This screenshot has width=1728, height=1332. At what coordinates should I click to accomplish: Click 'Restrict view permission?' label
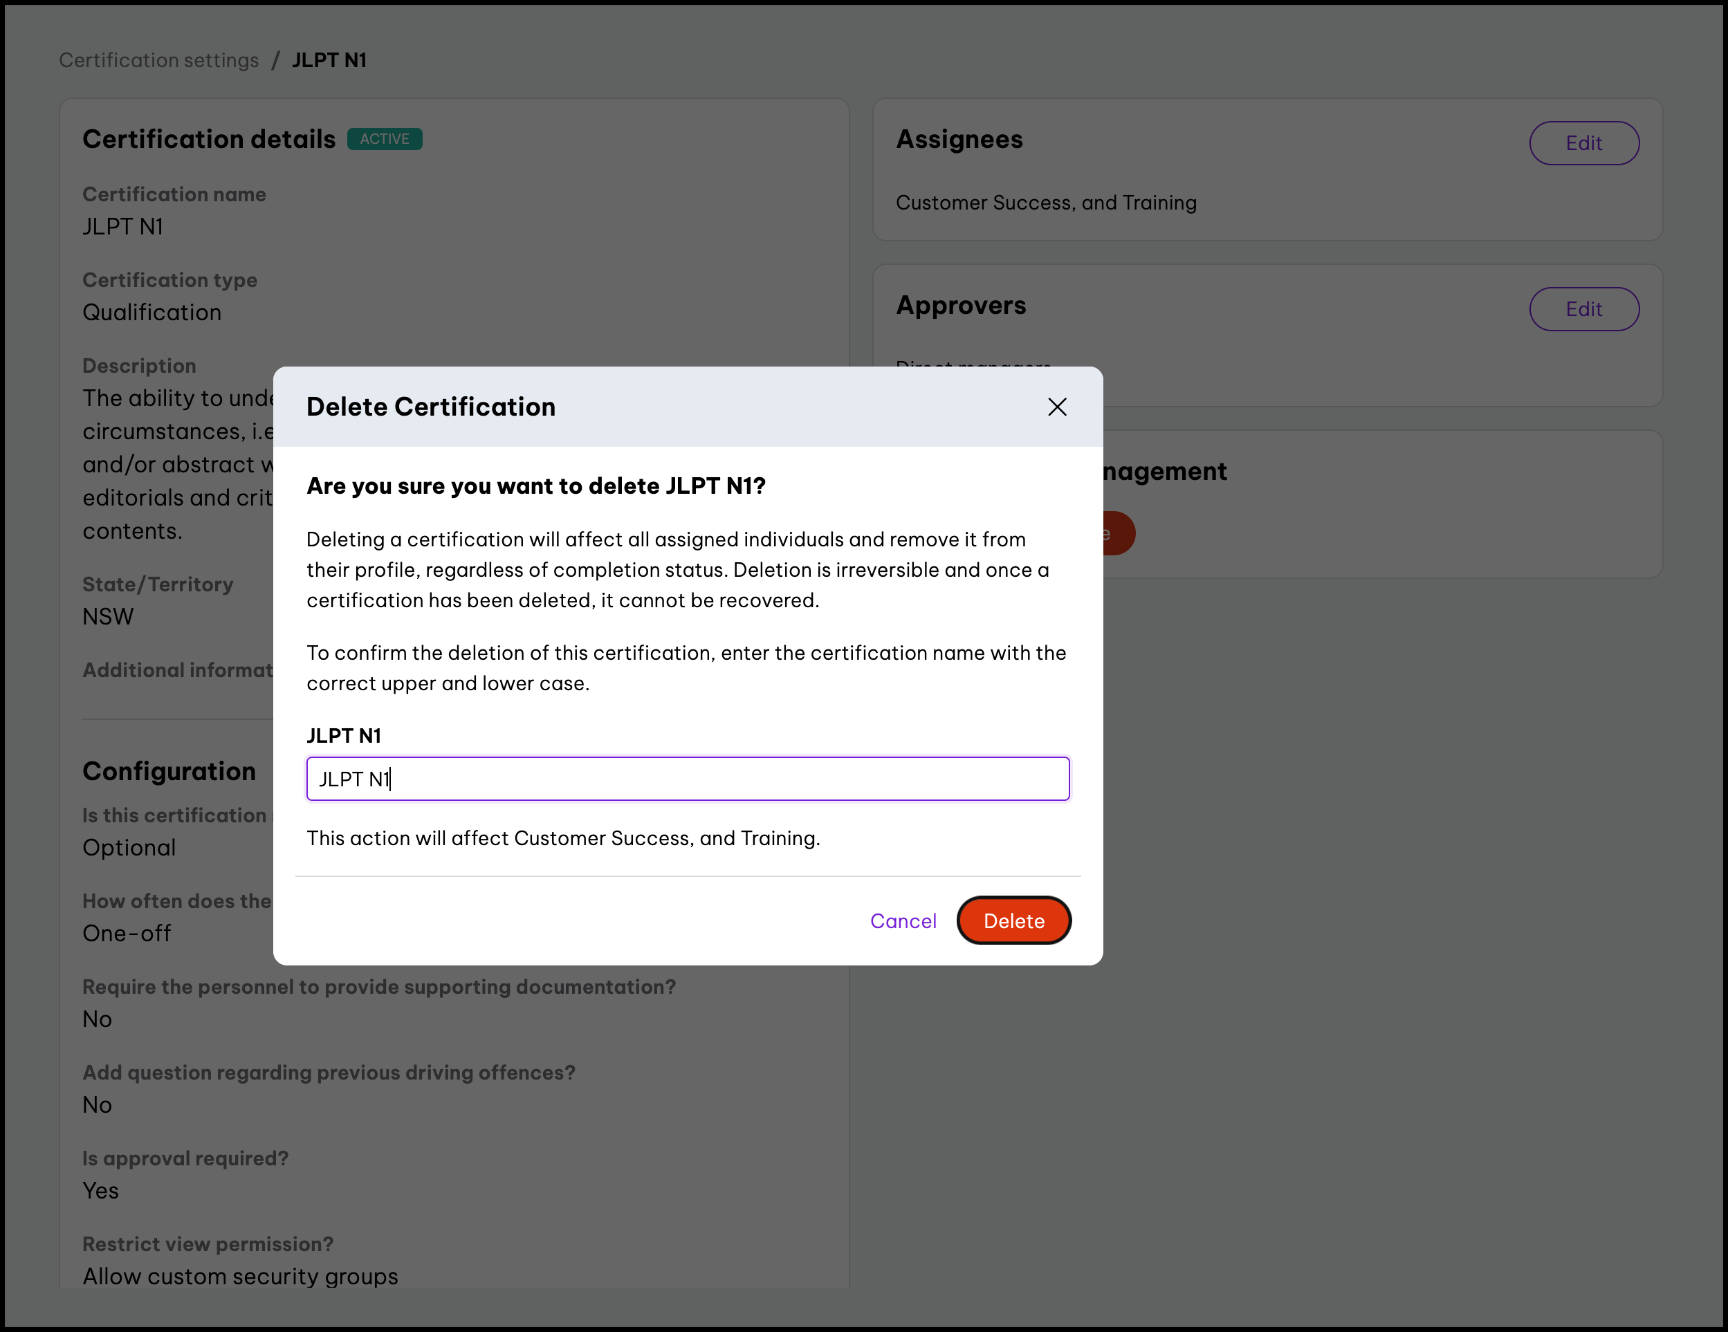(208, 1244)
